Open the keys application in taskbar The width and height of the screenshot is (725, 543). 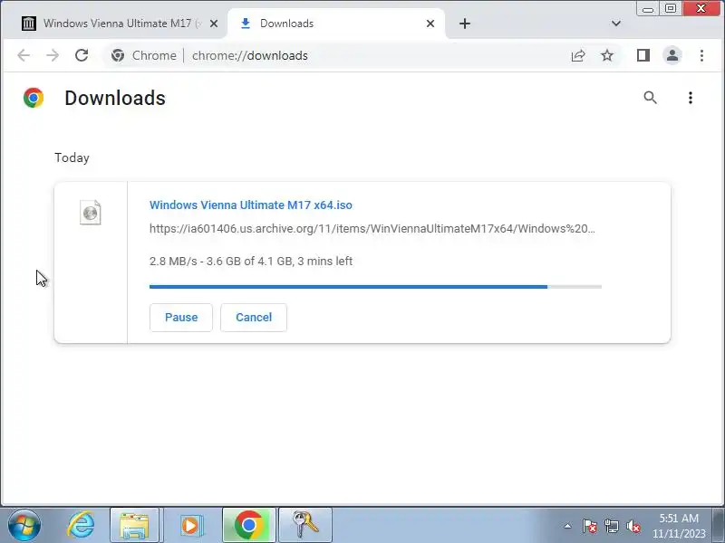(x=305, y=525)
